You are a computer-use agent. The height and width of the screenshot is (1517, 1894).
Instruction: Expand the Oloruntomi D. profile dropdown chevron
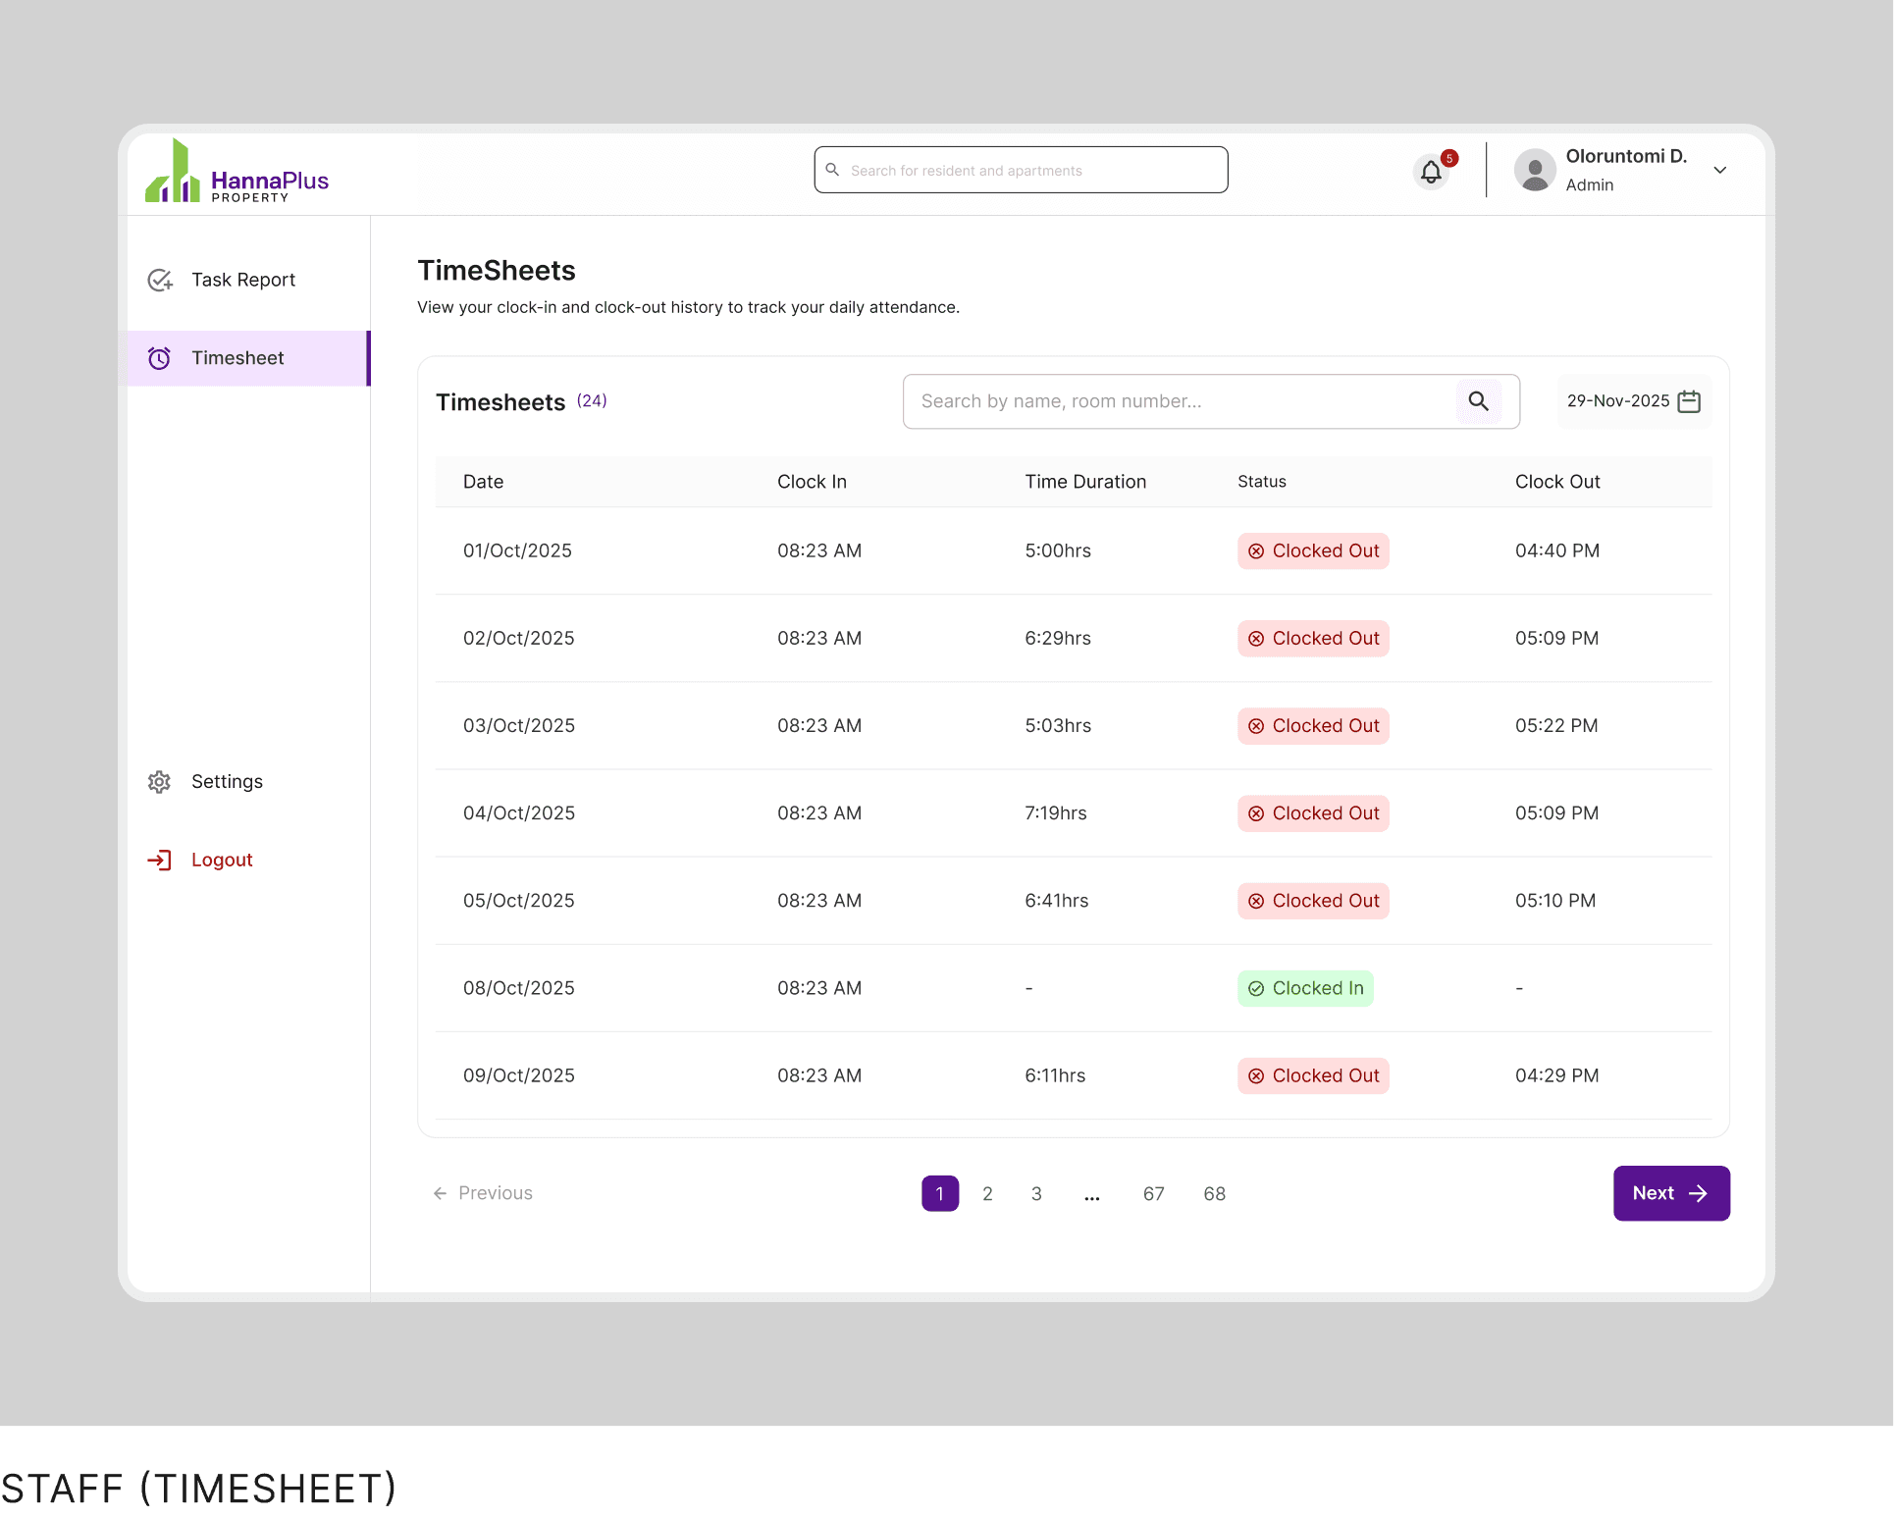tap(1719, 171)
